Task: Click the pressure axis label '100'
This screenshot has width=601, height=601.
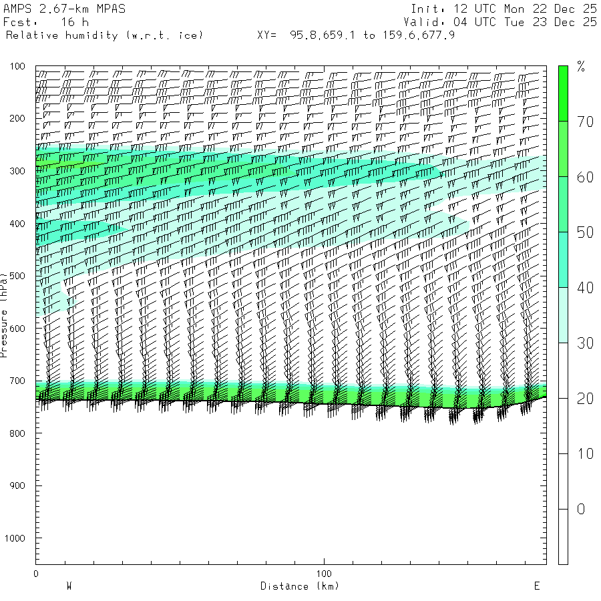Action: 17,66
